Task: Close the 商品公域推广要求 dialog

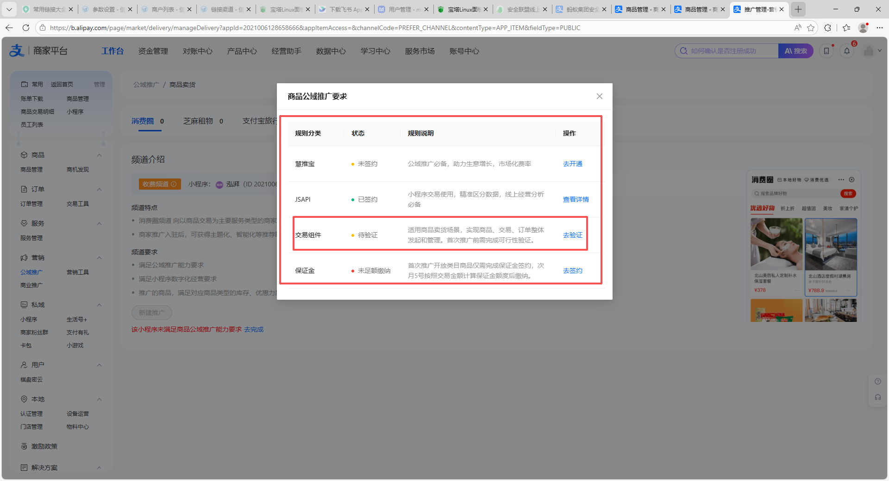Action: point(599,96)
